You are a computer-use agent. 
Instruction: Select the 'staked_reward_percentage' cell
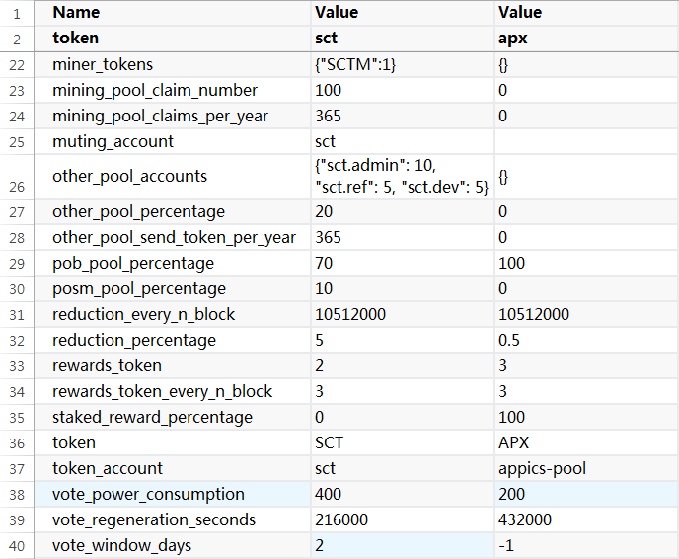(x=173, y=418)
